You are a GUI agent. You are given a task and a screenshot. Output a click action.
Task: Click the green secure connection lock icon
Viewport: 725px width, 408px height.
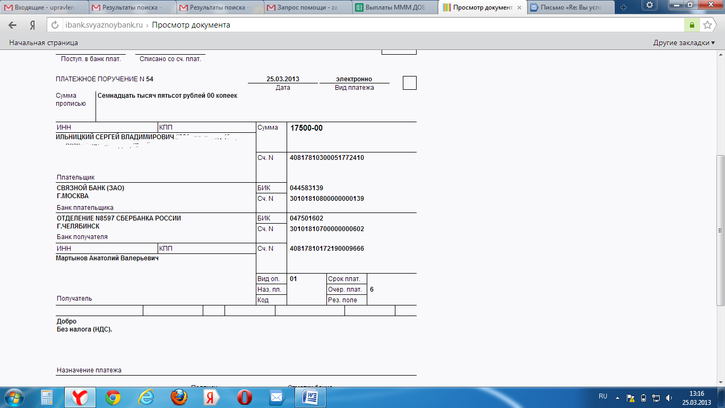(692, 25)
